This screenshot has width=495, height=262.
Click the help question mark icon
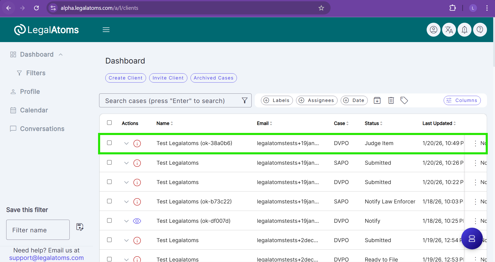(x=480, y=30)
